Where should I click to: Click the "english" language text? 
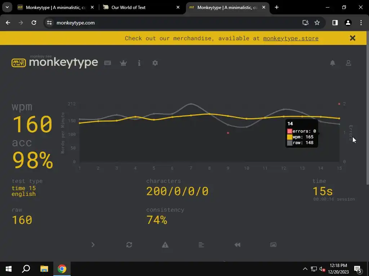(x=23, y=194)
